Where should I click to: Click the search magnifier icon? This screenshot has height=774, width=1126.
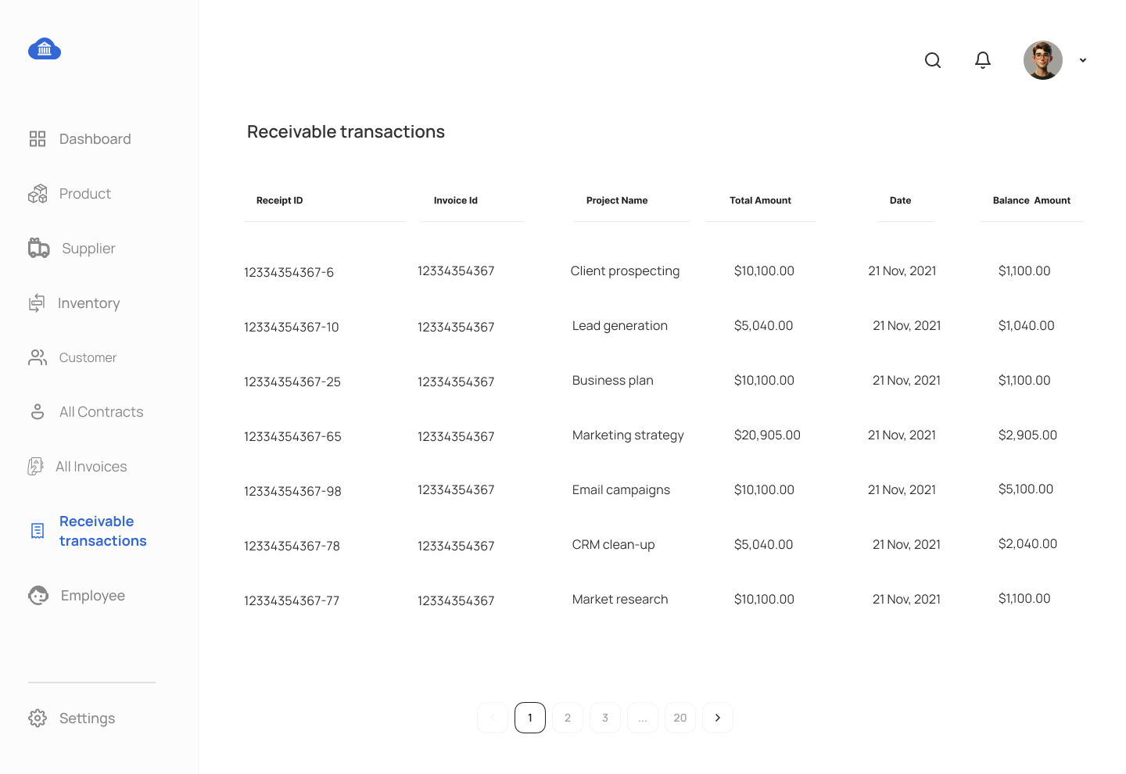click(933, 60)
